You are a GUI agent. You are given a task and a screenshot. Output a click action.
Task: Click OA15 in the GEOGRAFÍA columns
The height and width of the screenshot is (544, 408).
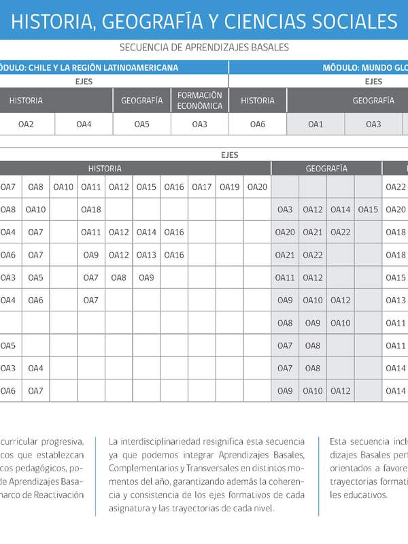coord(368,209)
